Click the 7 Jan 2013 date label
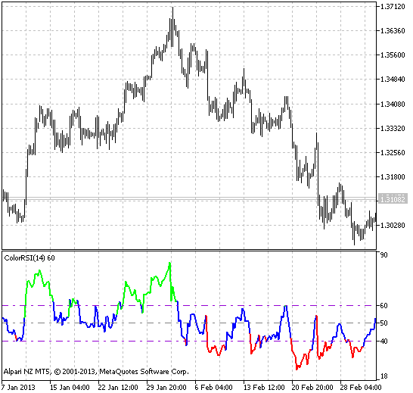Screen dimensions: 413x393 [18, 388]
